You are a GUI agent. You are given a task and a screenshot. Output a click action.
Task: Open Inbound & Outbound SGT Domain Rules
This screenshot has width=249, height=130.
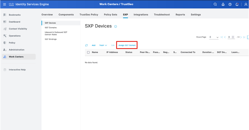[x=56, y=33]
